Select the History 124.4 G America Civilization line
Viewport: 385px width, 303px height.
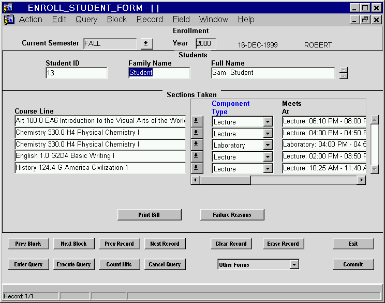click(x=100, y=168)
